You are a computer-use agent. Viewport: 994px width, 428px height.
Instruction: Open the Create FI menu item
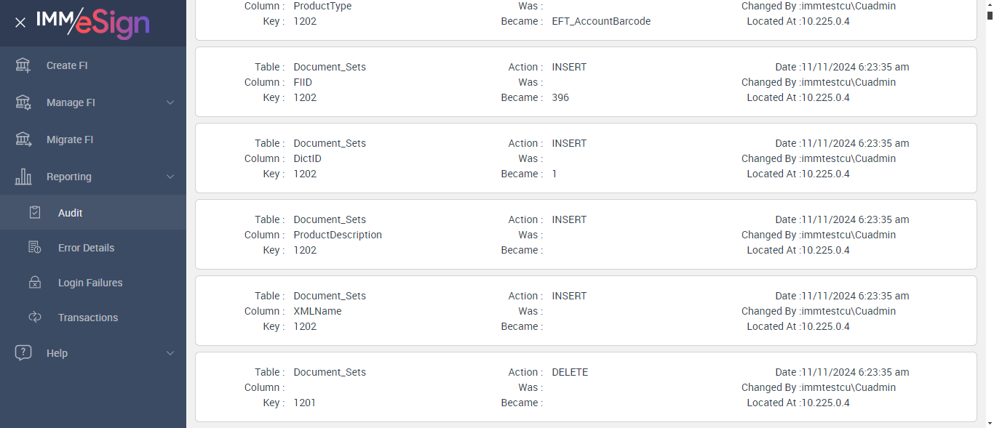point(67,65)
